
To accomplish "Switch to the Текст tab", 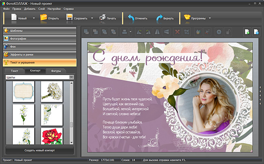I will (15, 71).
